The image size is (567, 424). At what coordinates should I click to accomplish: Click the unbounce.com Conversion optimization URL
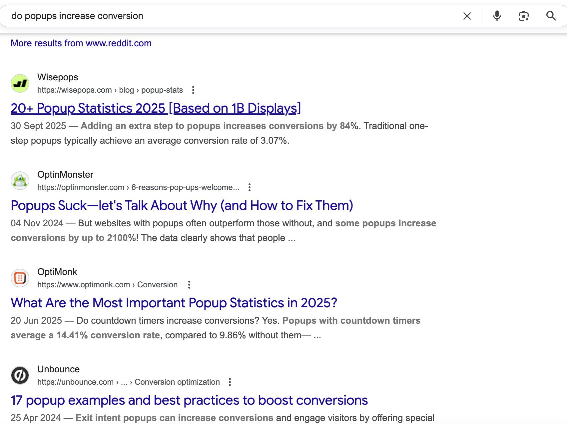click(129, 382)
